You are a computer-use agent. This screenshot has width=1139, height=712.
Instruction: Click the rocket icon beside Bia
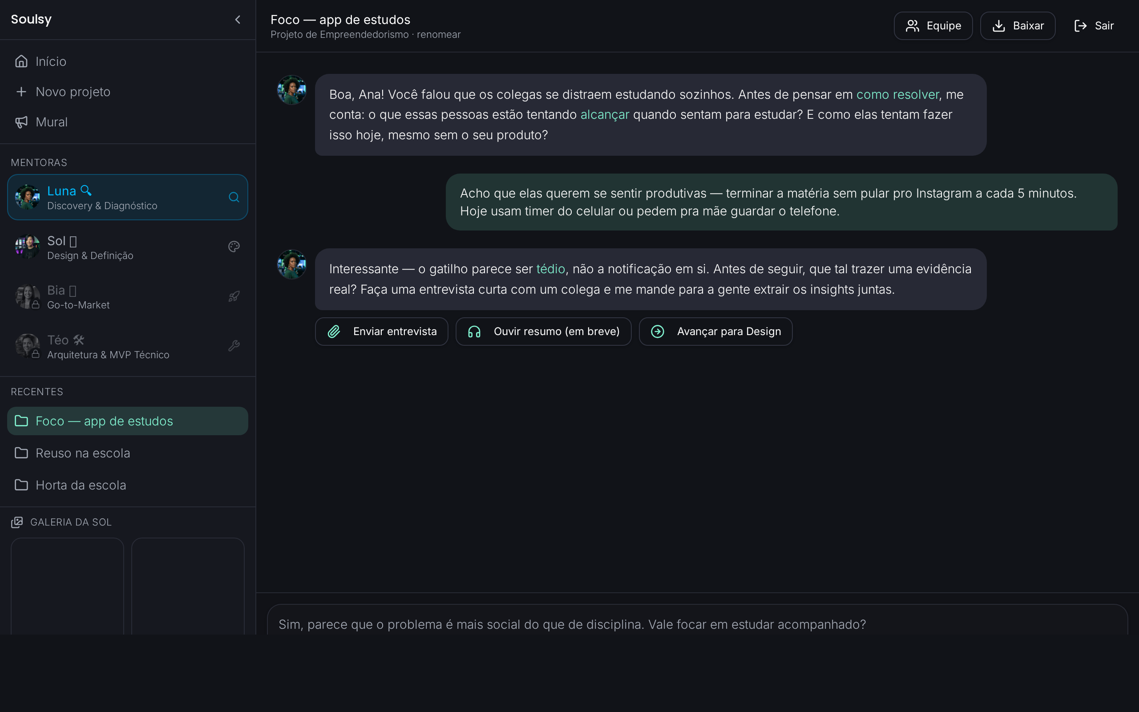[x=234, y=296]
